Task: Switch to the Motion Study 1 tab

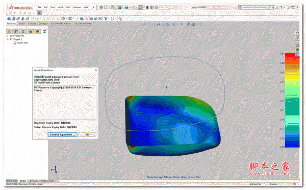Action: [x=48, y=181]
